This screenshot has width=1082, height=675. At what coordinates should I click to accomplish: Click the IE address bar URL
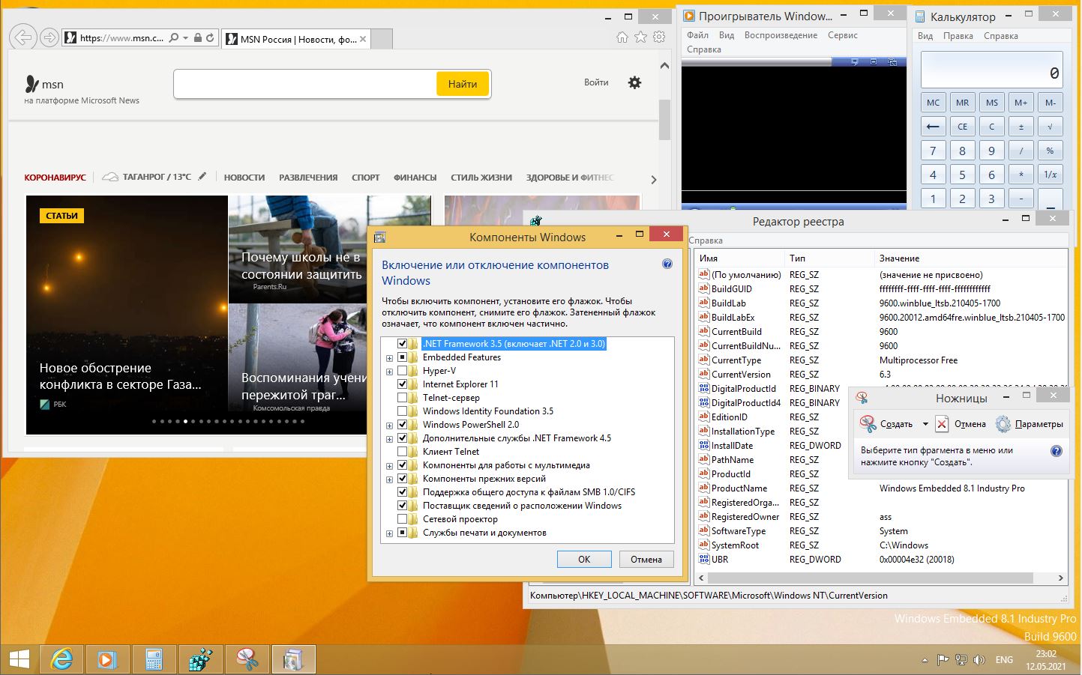click(121, 37)
